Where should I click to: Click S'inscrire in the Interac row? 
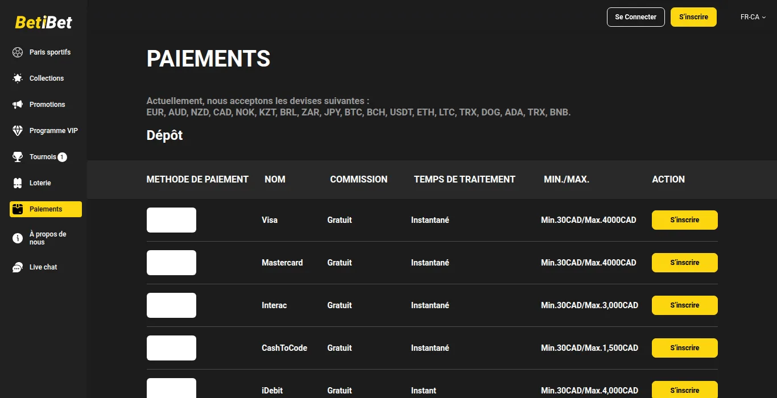[x=685, y=305]
